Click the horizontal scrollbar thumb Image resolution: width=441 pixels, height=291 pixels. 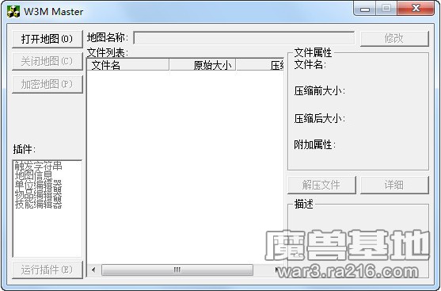click(177, 270)
